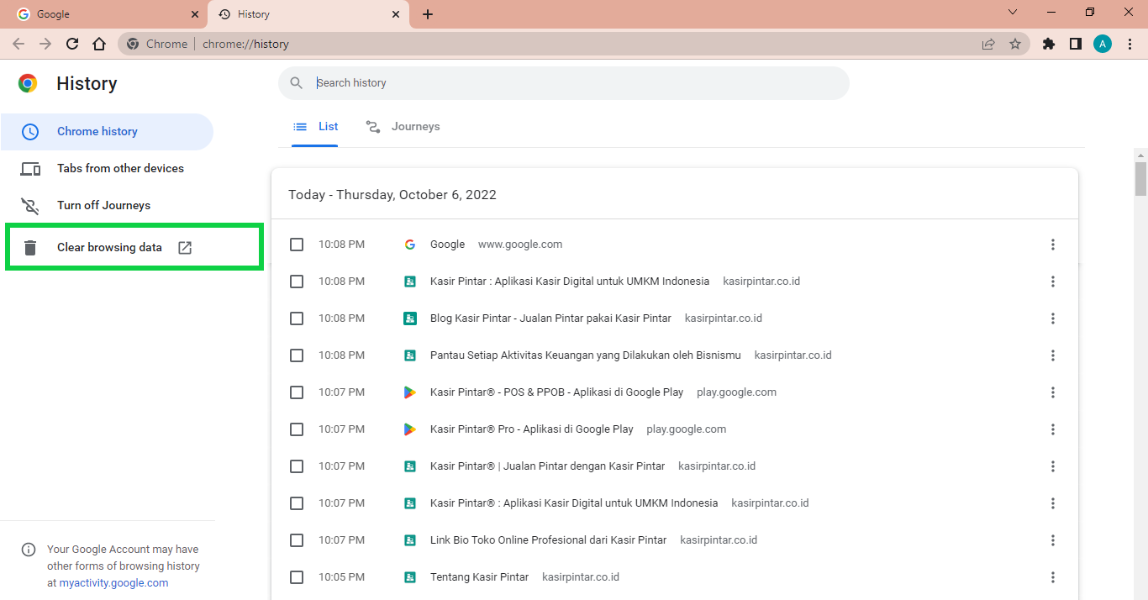Check Kasir Pintar® : Aplikasi Kasir Digital checkbox

[297, 503]
